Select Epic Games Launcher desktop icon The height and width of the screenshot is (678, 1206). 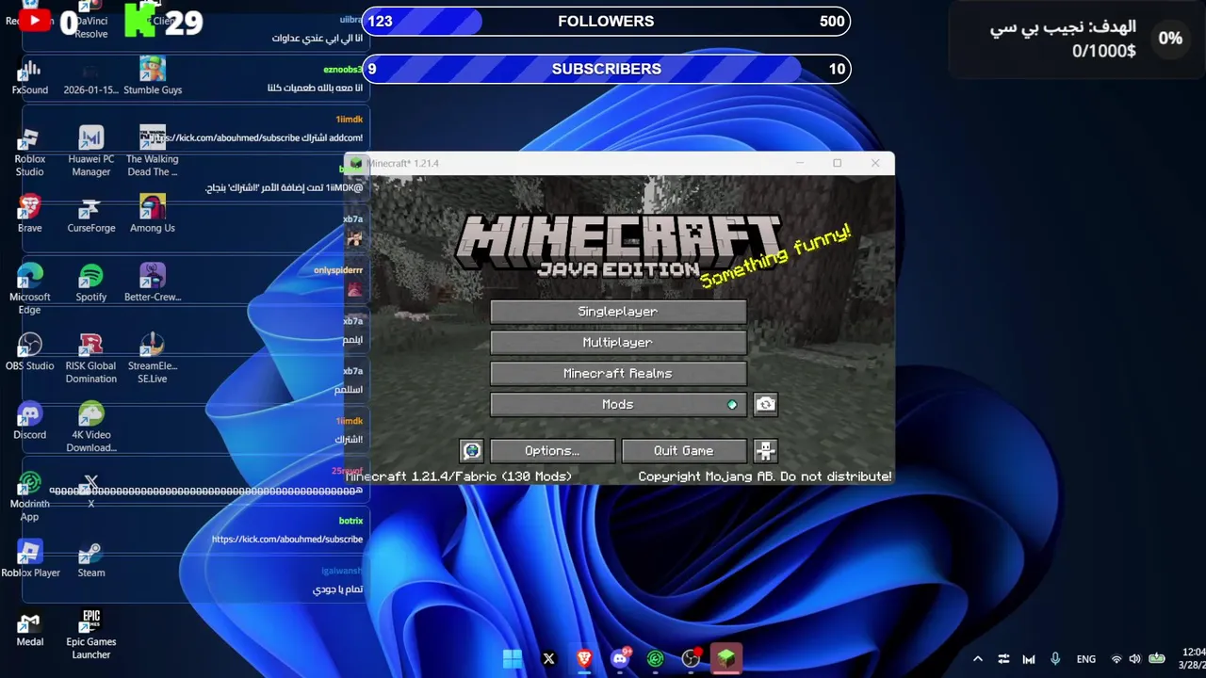coord(91,635)
